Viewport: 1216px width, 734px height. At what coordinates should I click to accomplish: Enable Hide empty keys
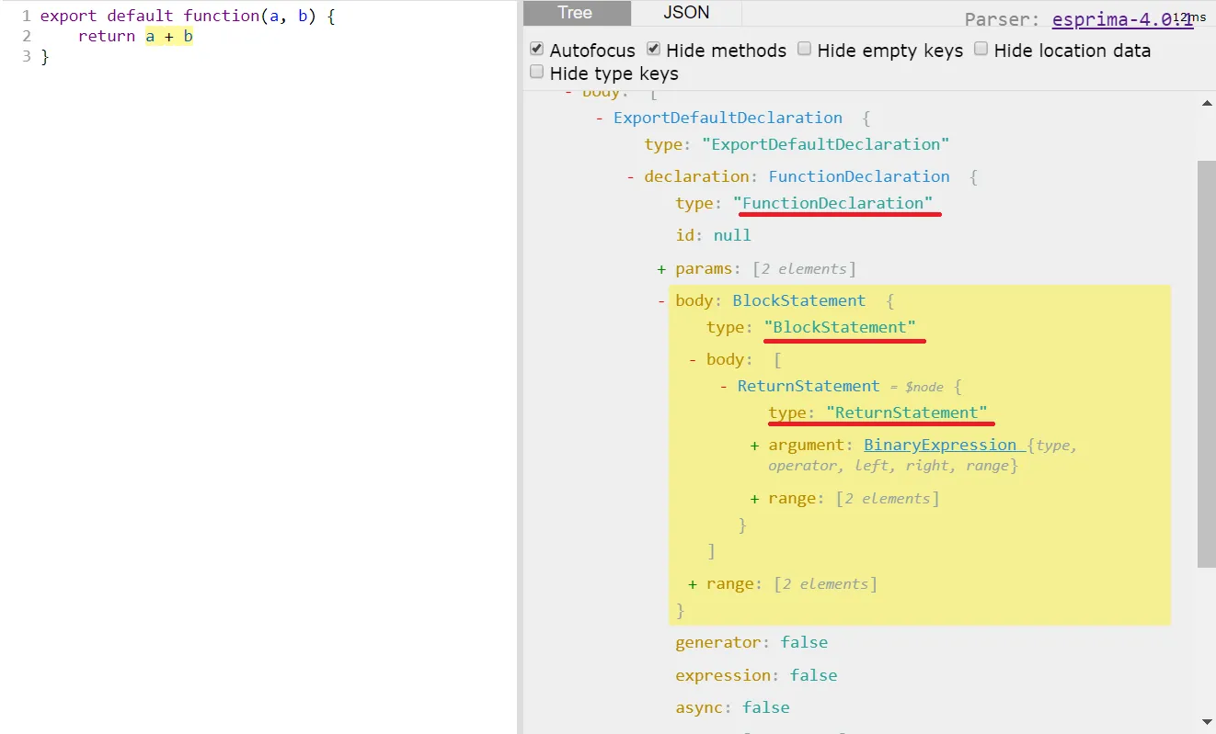point(805,50)
